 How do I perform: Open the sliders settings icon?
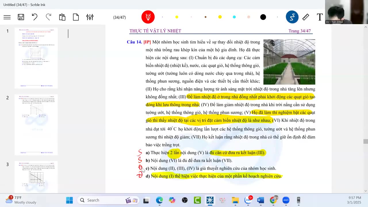[x=90, y=17]
